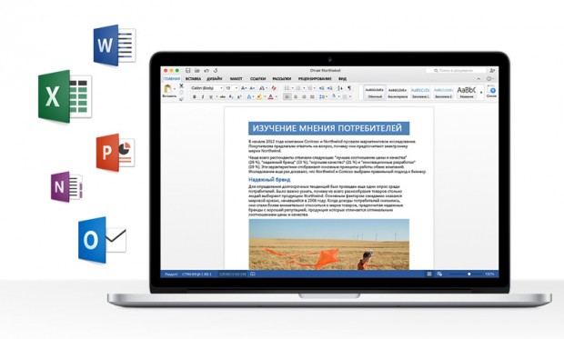Switch to the Вставка ribbon tab

point(193,79)
